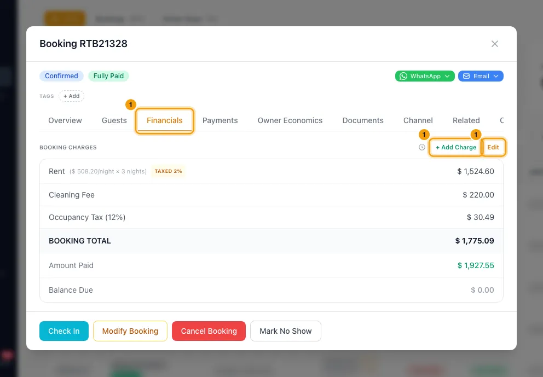The width and height of the screenshot is (543, 377).
Task: Close the Booking RTB21328 dialog
Action: [x=494, y=44]
